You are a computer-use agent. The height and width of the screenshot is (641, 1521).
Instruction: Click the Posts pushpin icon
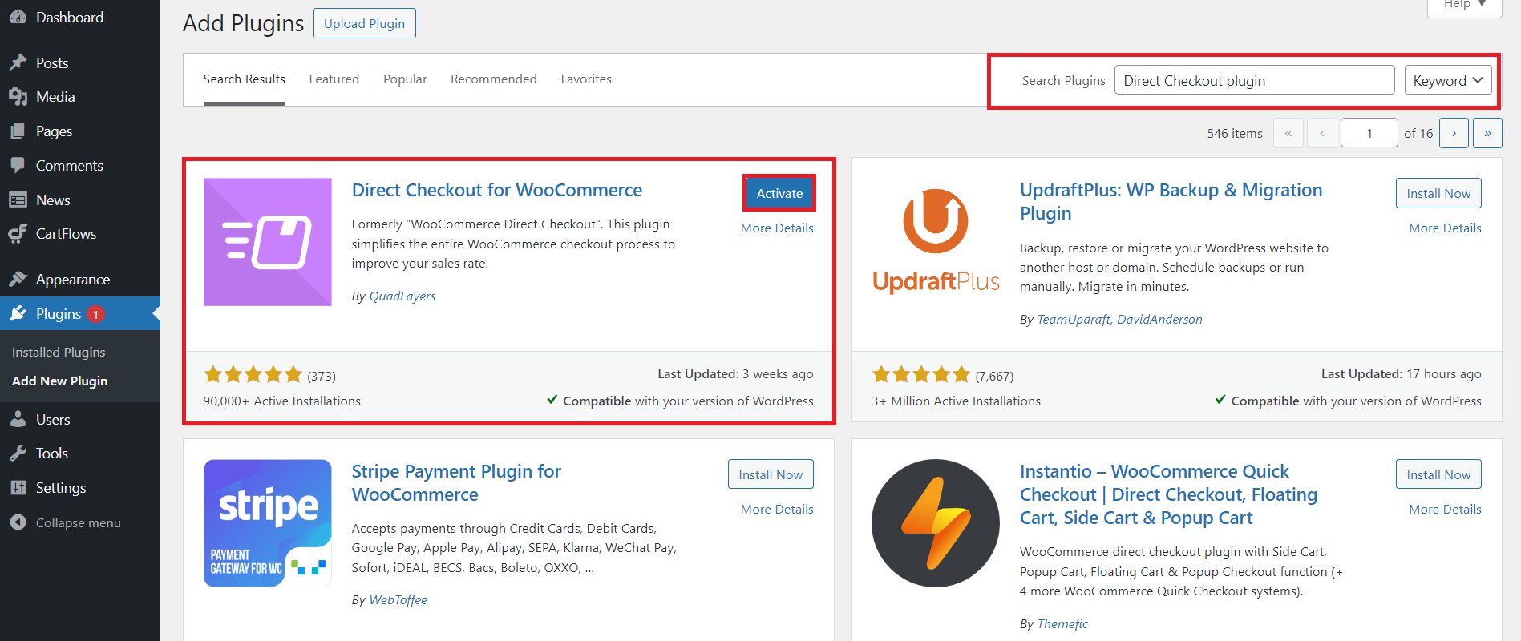[x=18, y=62]
